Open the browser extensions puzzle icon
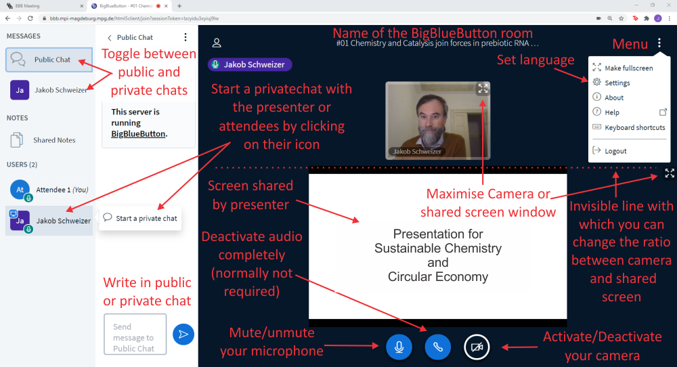677x367 pixels. [647, 18]
